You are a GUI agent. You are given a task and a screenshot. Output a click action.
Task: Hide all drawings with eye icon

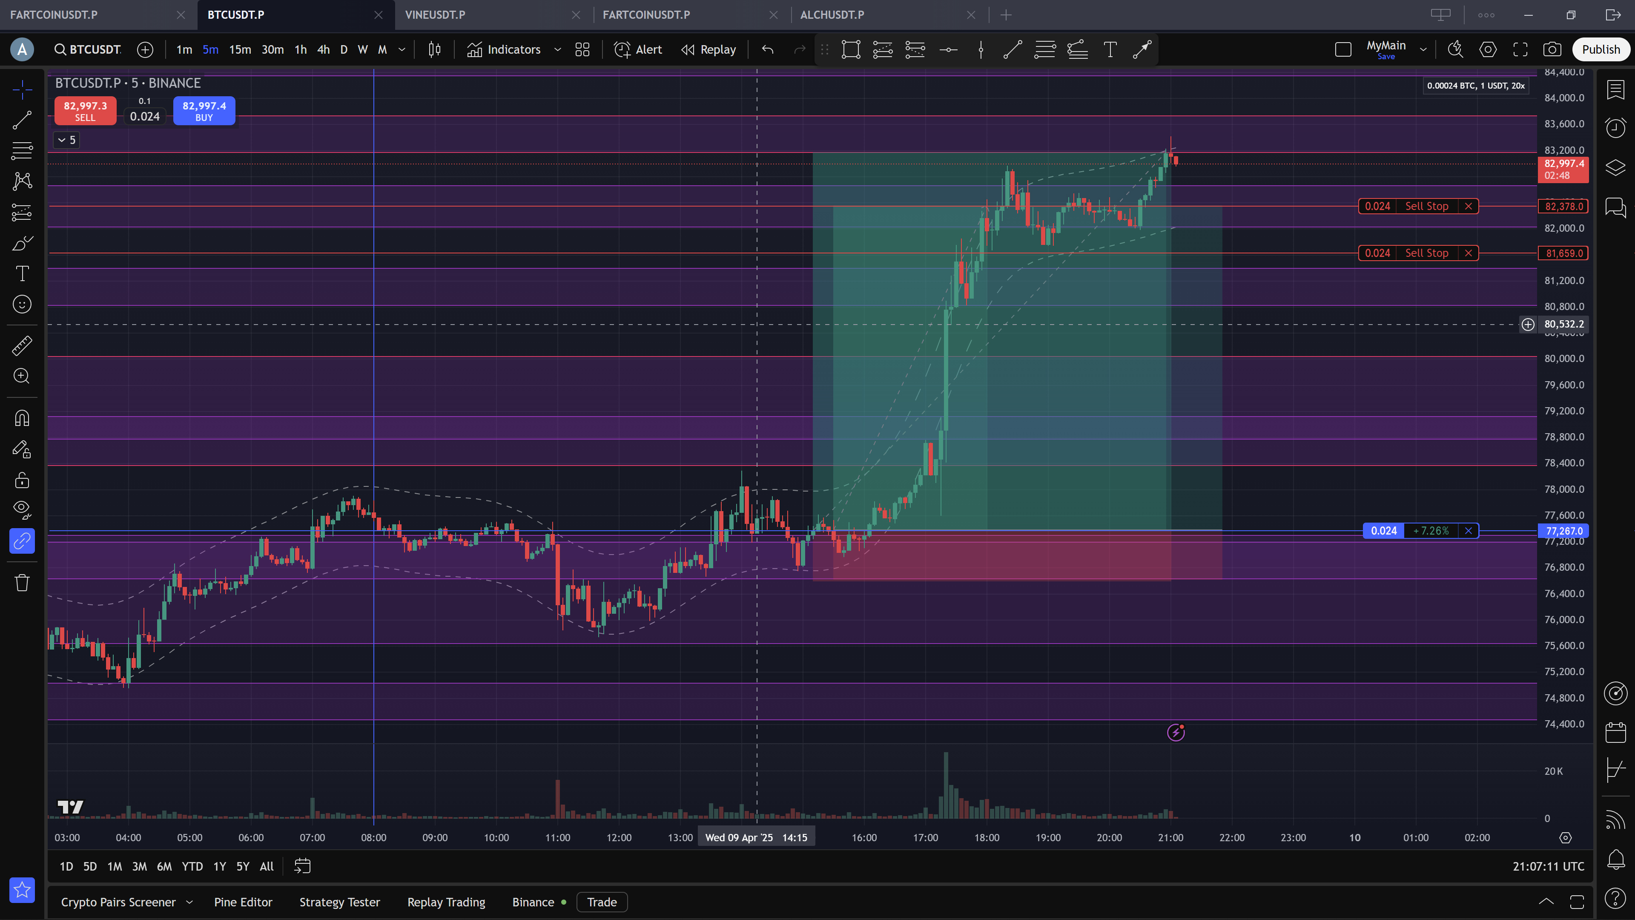pyautogui.click(x=22, y=509)
